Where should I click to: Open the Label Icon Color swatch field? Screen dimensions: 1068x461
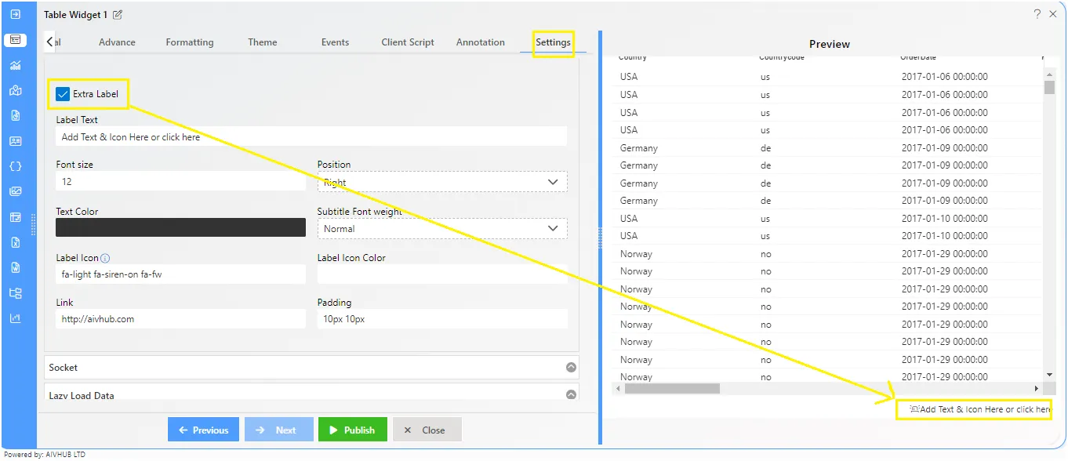coord(442,274)
